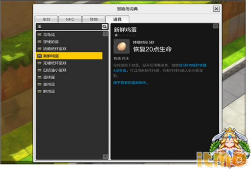Viewport: 251px width, 169px height.
Task: Click list scrollbar up arrow
Action: (x=105, y=34)
